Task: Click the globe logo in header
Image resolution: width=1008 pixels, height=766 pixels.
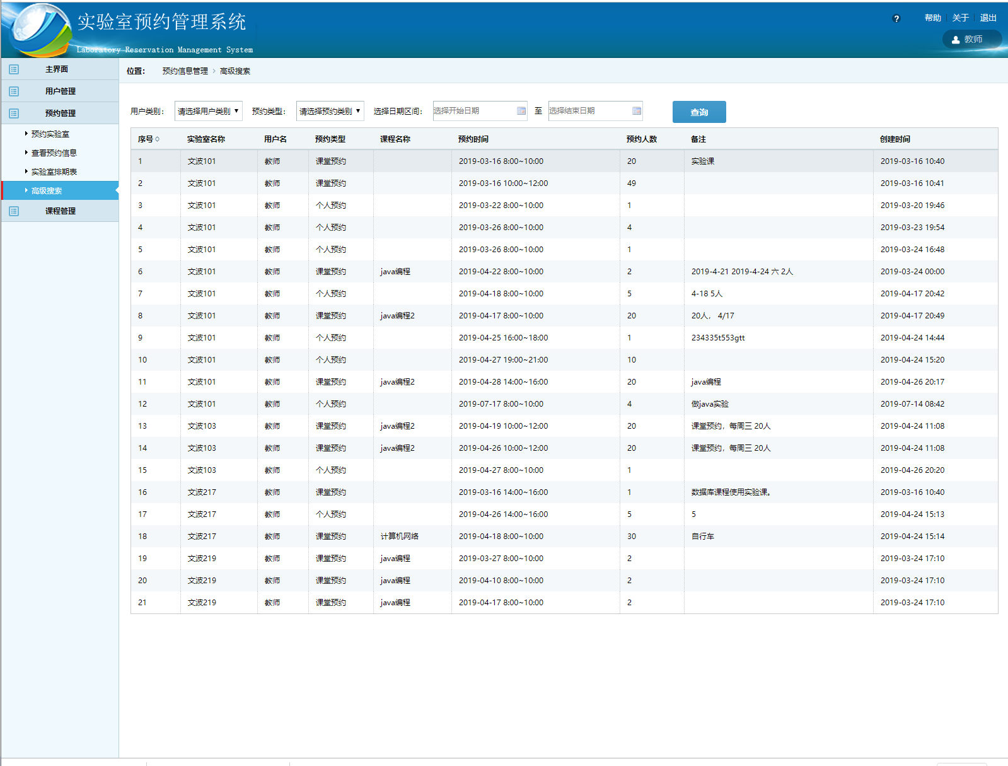Action: click(x=39, y=28)
